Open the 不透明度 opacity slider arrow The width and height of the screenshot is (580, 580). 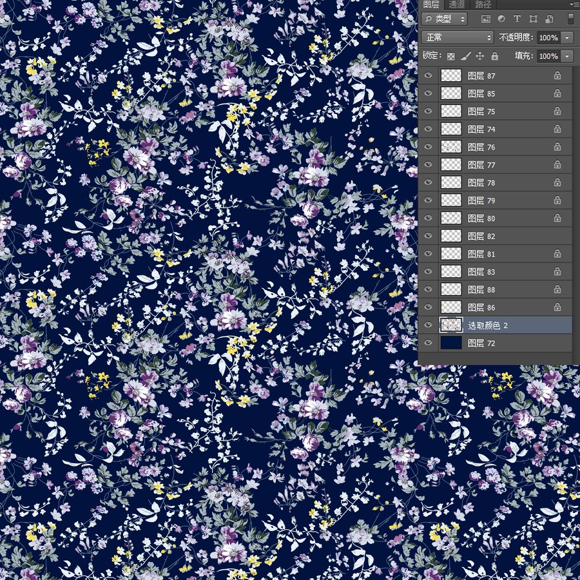tap(567, 37)
